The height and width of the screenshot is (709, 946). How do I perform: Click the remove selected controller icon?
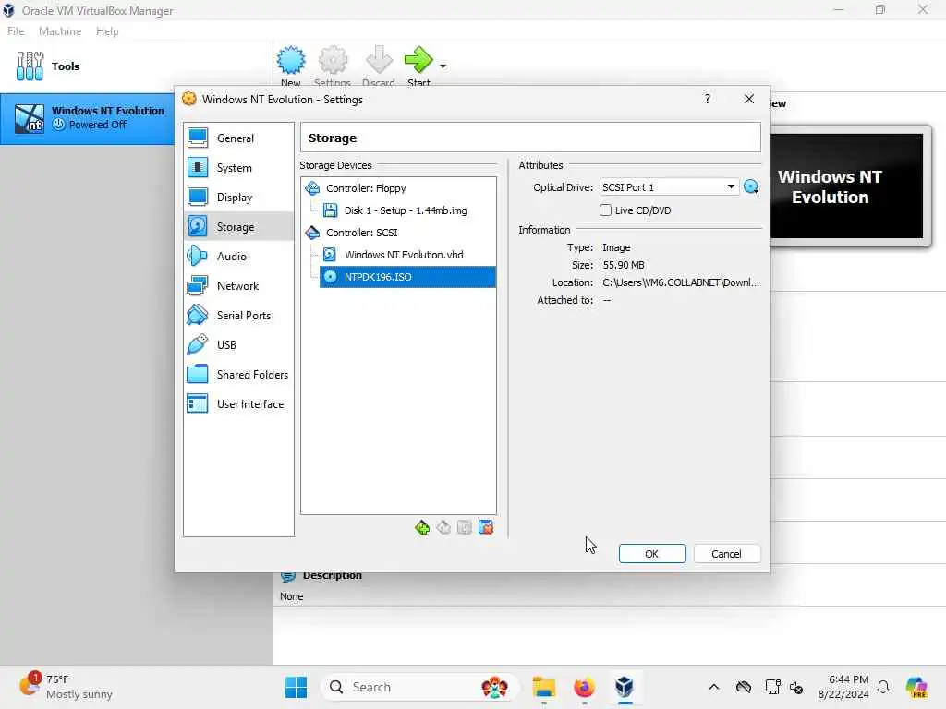(x=443, y=527)
